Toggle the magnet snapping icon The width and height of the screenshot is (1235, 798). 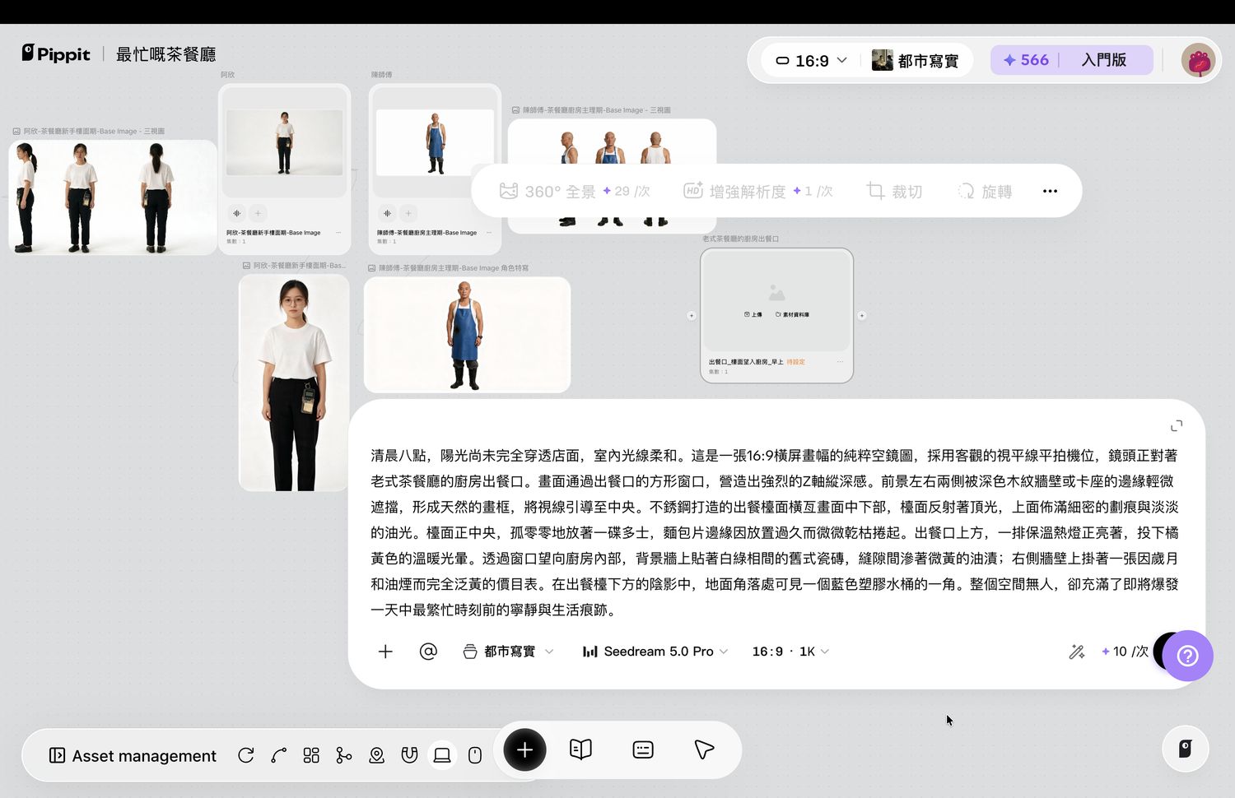click(409, 755)
